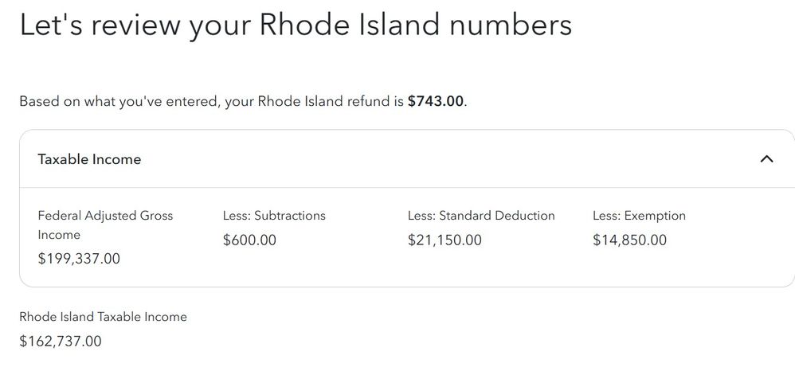
Task: Select the $14,850.00 exemption value
Action: [630, 240]
